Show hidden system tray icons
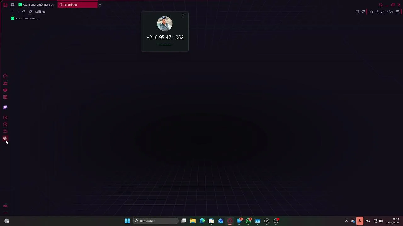This screenshot has width=403, height=226. click(x=346, y=221)
